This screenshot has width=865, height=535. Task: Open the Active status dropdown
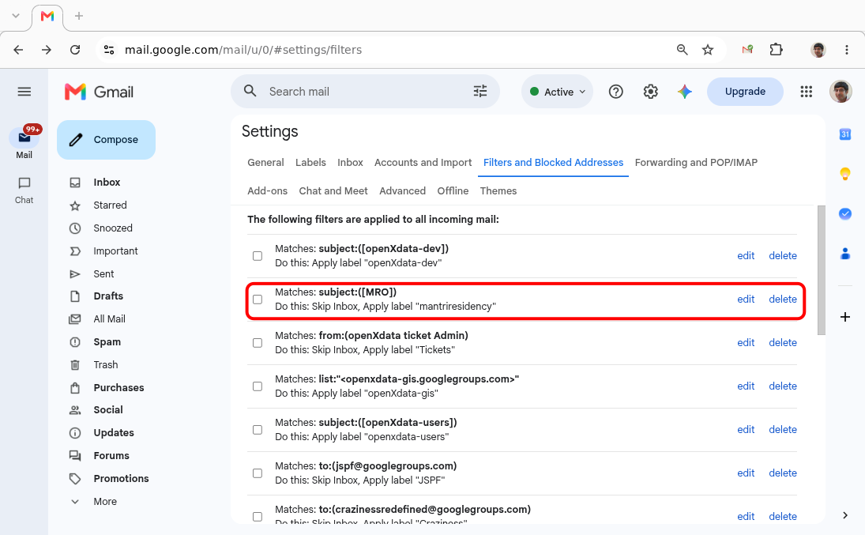pos(557,92)
